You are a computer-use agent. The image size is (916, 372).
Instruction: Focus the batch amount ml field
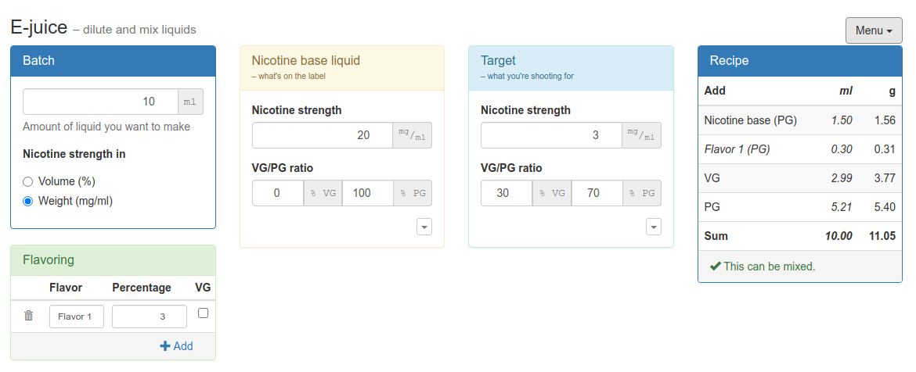click(x=101, y=102)
